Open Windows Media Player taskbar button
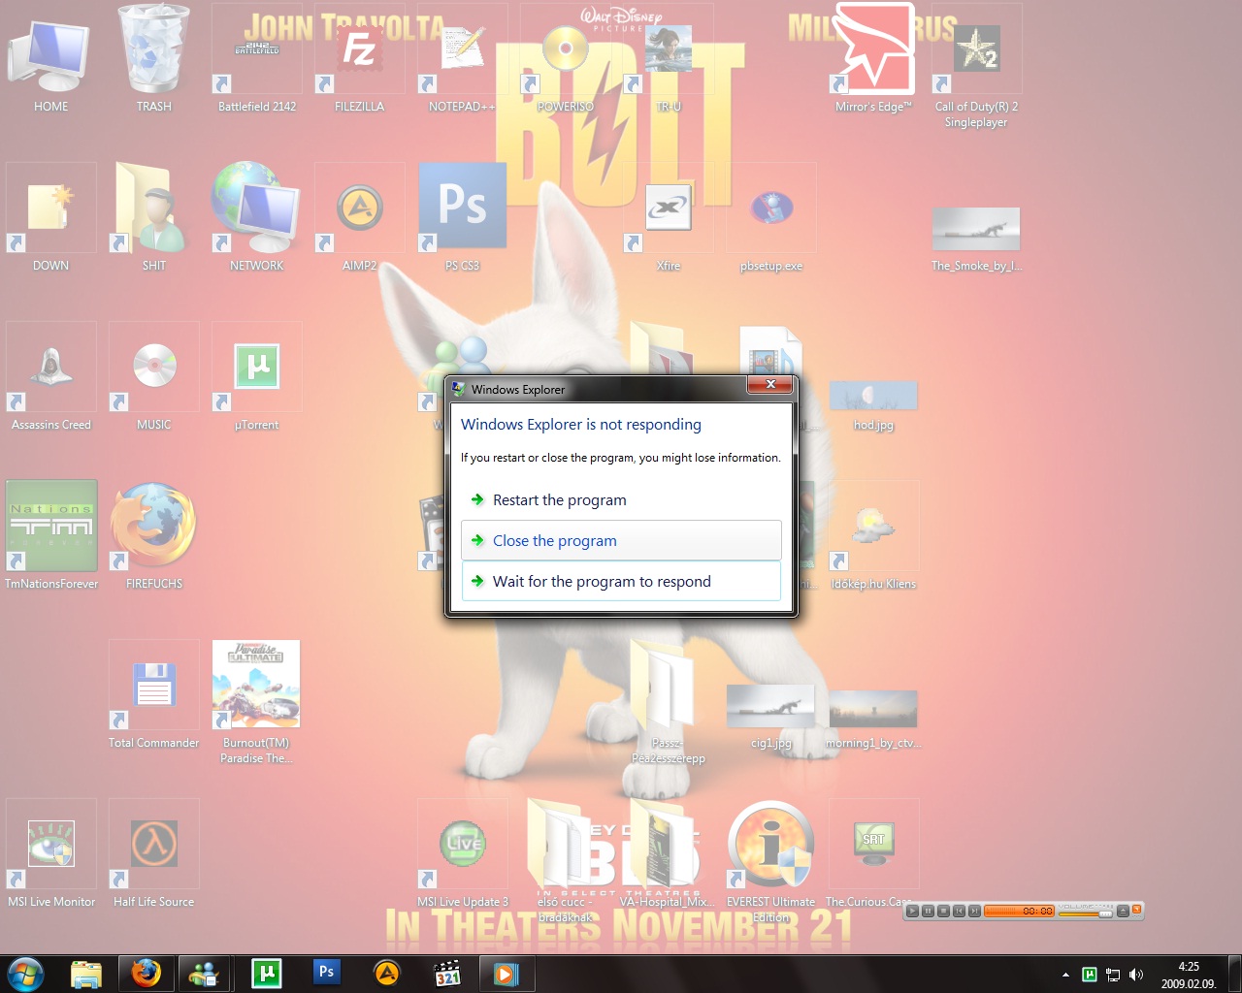1242x993 pixels. (506, 973)
